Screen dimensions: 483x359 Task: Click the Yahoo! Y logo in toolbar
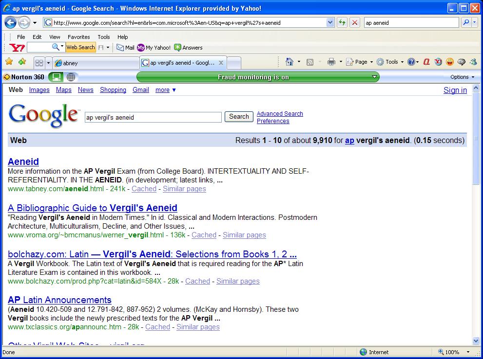17,48
